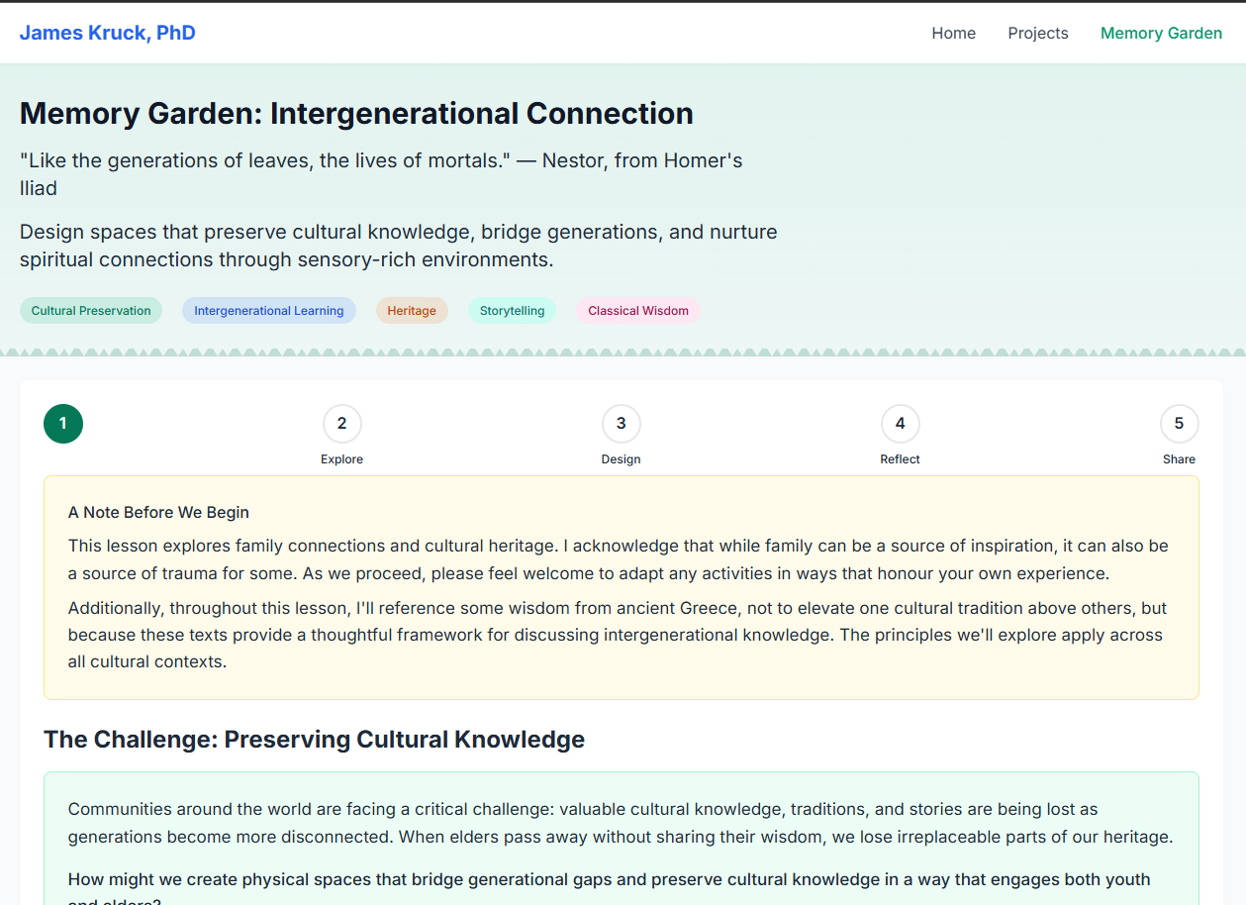1246x905 pixels.
Task: Click 'The Challenge: Preserving Cultural Knowledge' heading
Action: (x=314, y=740)
